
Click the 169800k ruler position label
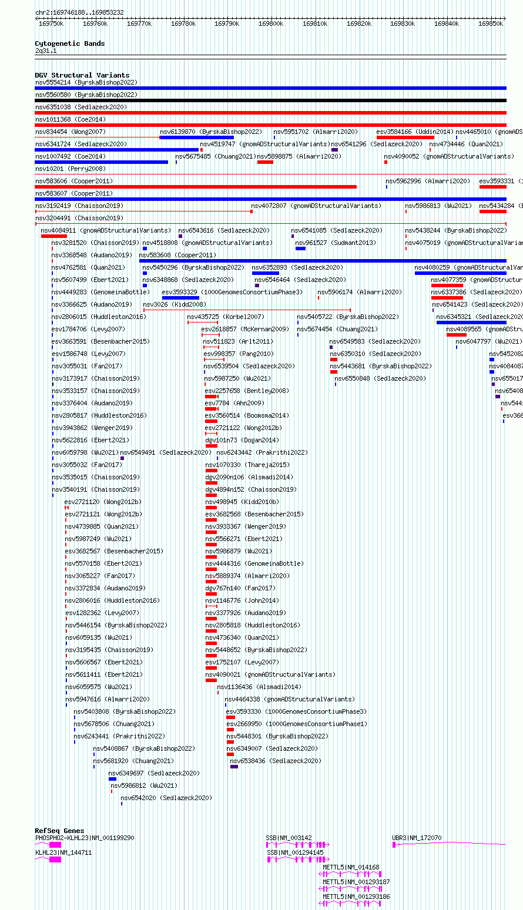coord(271,23)
